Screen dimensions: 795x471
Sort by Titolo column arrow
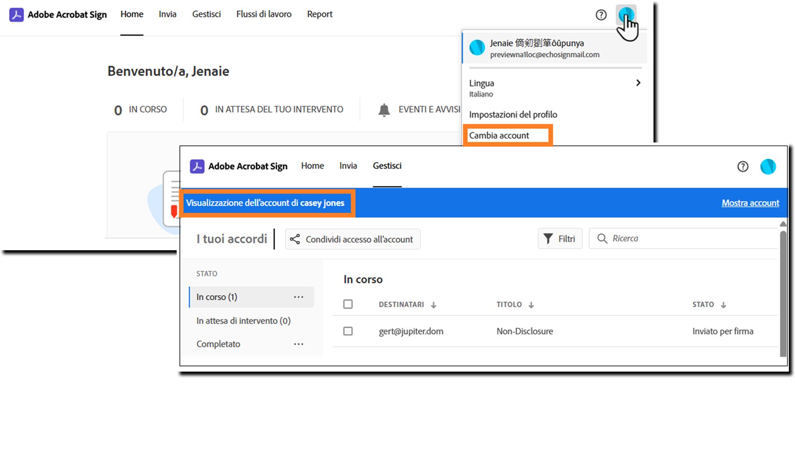coord(531,305)
